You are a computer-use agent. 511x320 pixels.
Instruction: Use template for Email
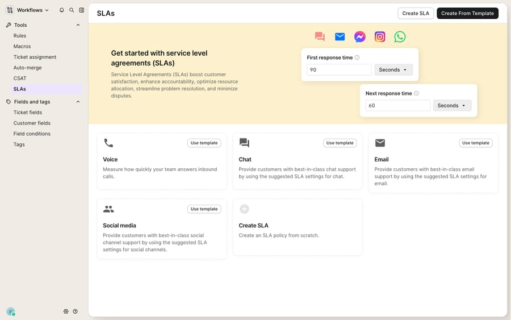(475, 143)
